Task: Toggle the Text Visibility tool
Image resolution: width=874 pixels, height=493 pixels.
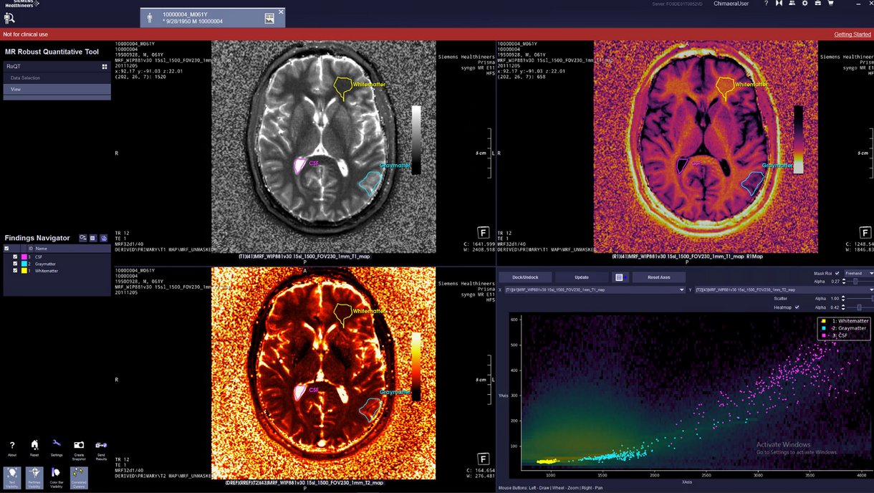Action: [x=12, y=478]
